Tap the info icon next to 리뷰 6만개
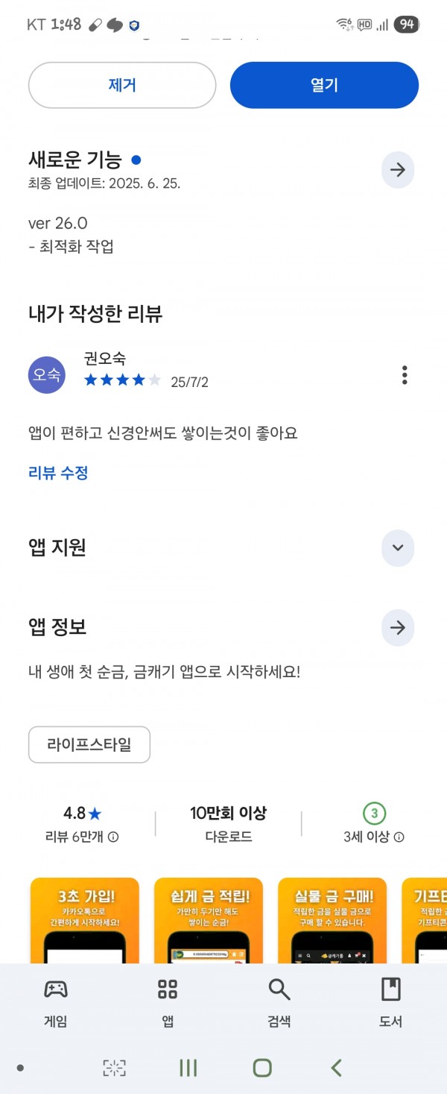This screenshot has height=1094, width=447. coord(113,837)
